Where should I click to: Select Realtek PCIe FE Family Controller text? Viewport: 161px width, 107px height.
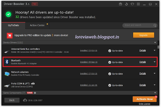[25, 75]
